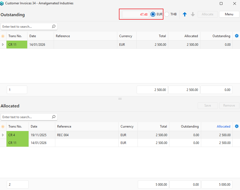
Task: Open Outstanding grid column settings gear
Action: tap(237, 36)
